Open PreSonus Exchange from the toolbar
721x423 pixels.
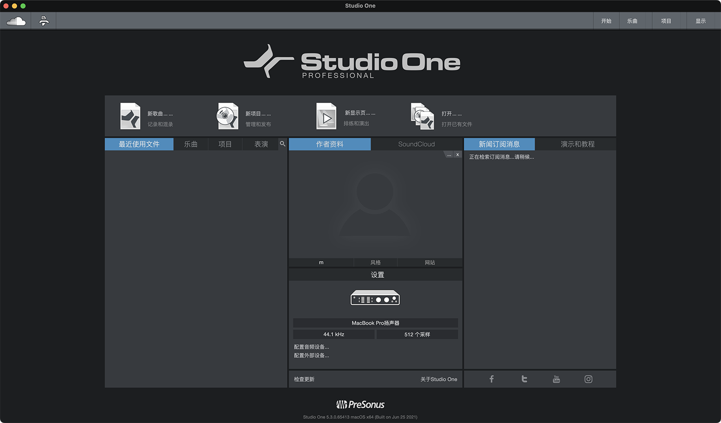(x=43, y=21)
